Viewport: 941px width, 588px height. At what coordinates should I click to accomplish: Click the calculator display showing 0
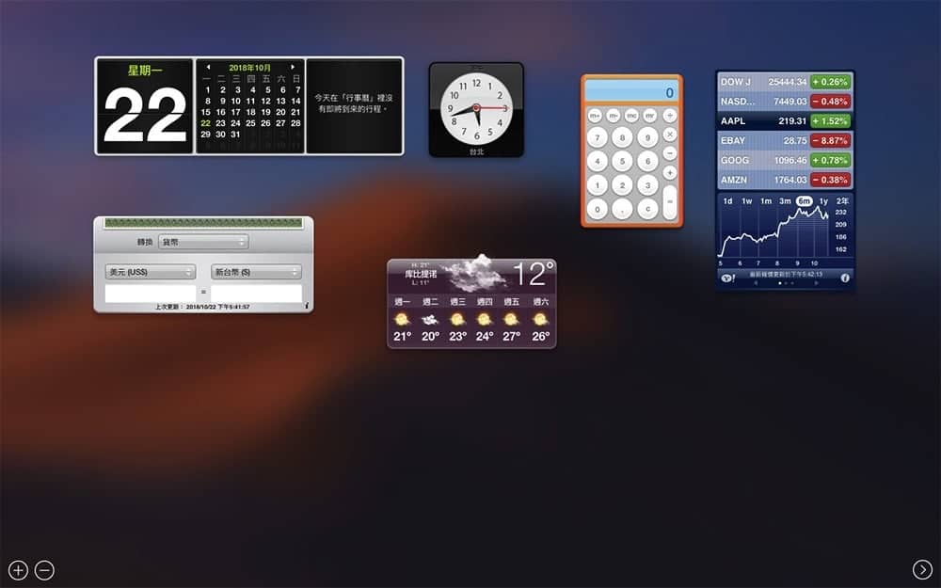pyautogui.click(x=631, y=92)
